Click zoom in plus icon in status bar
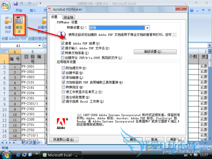The width and height of the screenshot is (212, 159). [x=209, y=148]
